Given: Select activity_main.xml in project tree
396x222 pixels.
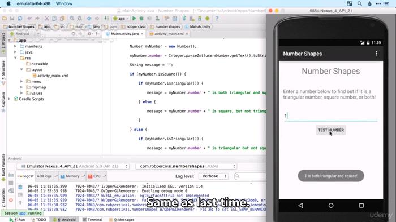Looking at the screenshot, I should 53,76.
